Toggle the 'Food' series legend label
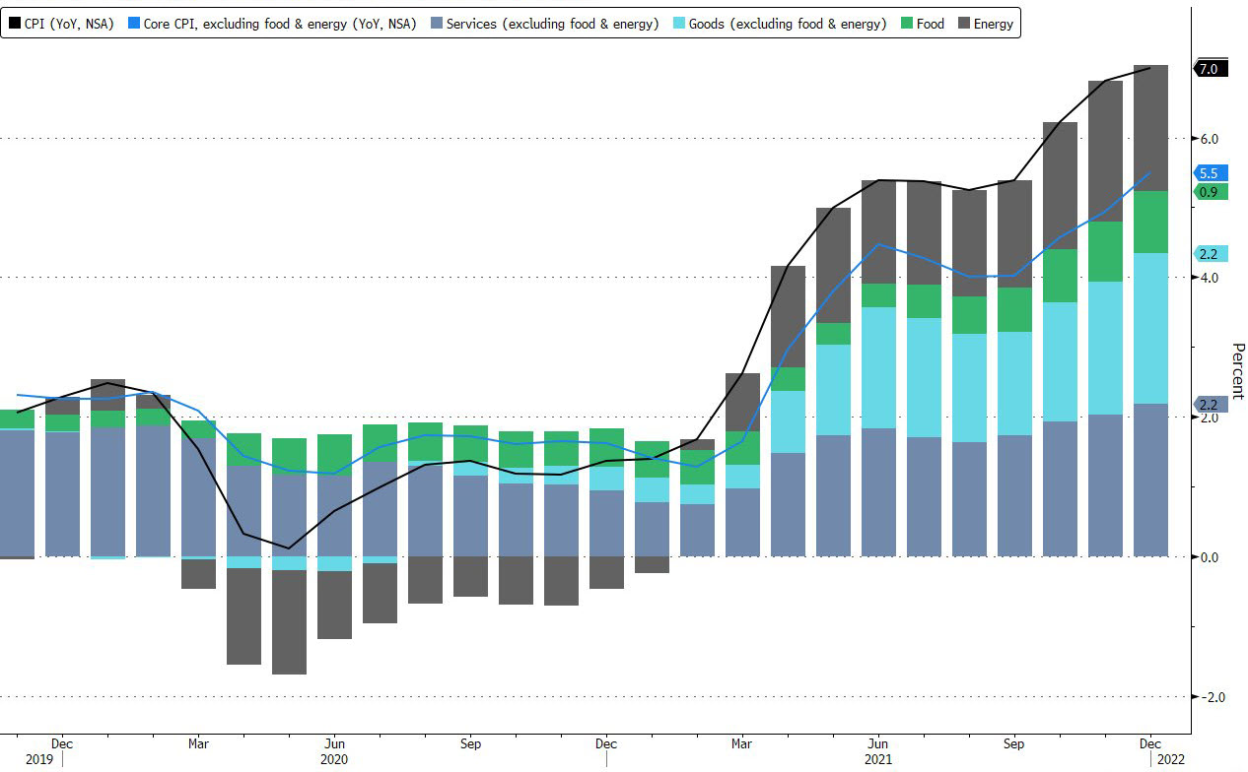 click(x=930, y=24)
